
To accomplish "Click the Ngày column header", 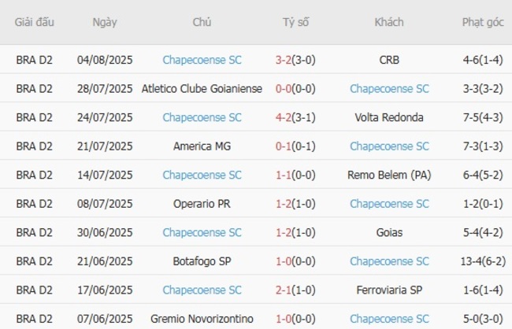I will tap(104, 22).
